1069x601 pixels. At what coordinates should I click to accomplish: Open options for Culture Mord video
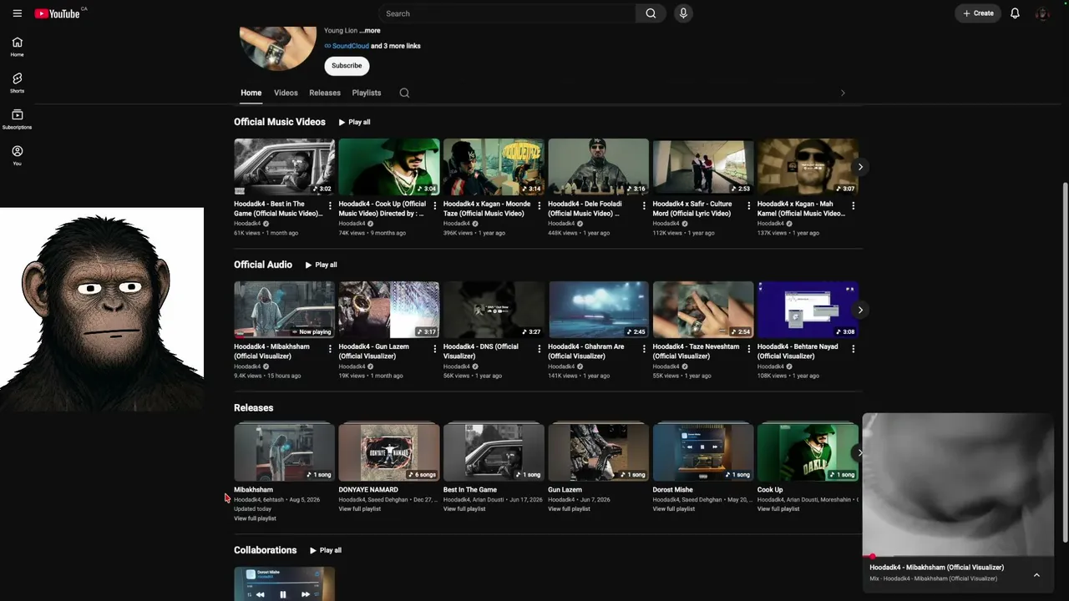pos(748,205)
